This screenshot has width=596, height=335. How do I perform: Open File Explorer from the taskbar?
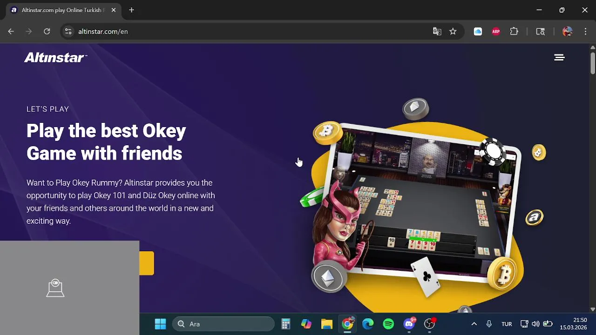(326, 324)
